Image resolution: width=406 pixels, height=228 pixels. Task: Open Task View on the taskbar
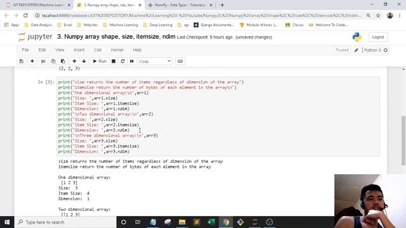pos(138,222)
